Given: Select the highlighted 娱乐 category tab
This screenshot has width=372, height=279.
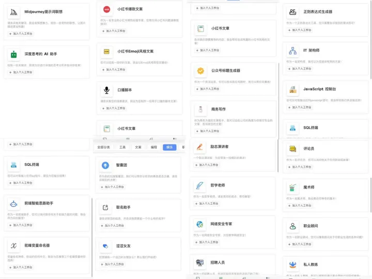Looking at the screenshot, I should [x=169, y=147].
